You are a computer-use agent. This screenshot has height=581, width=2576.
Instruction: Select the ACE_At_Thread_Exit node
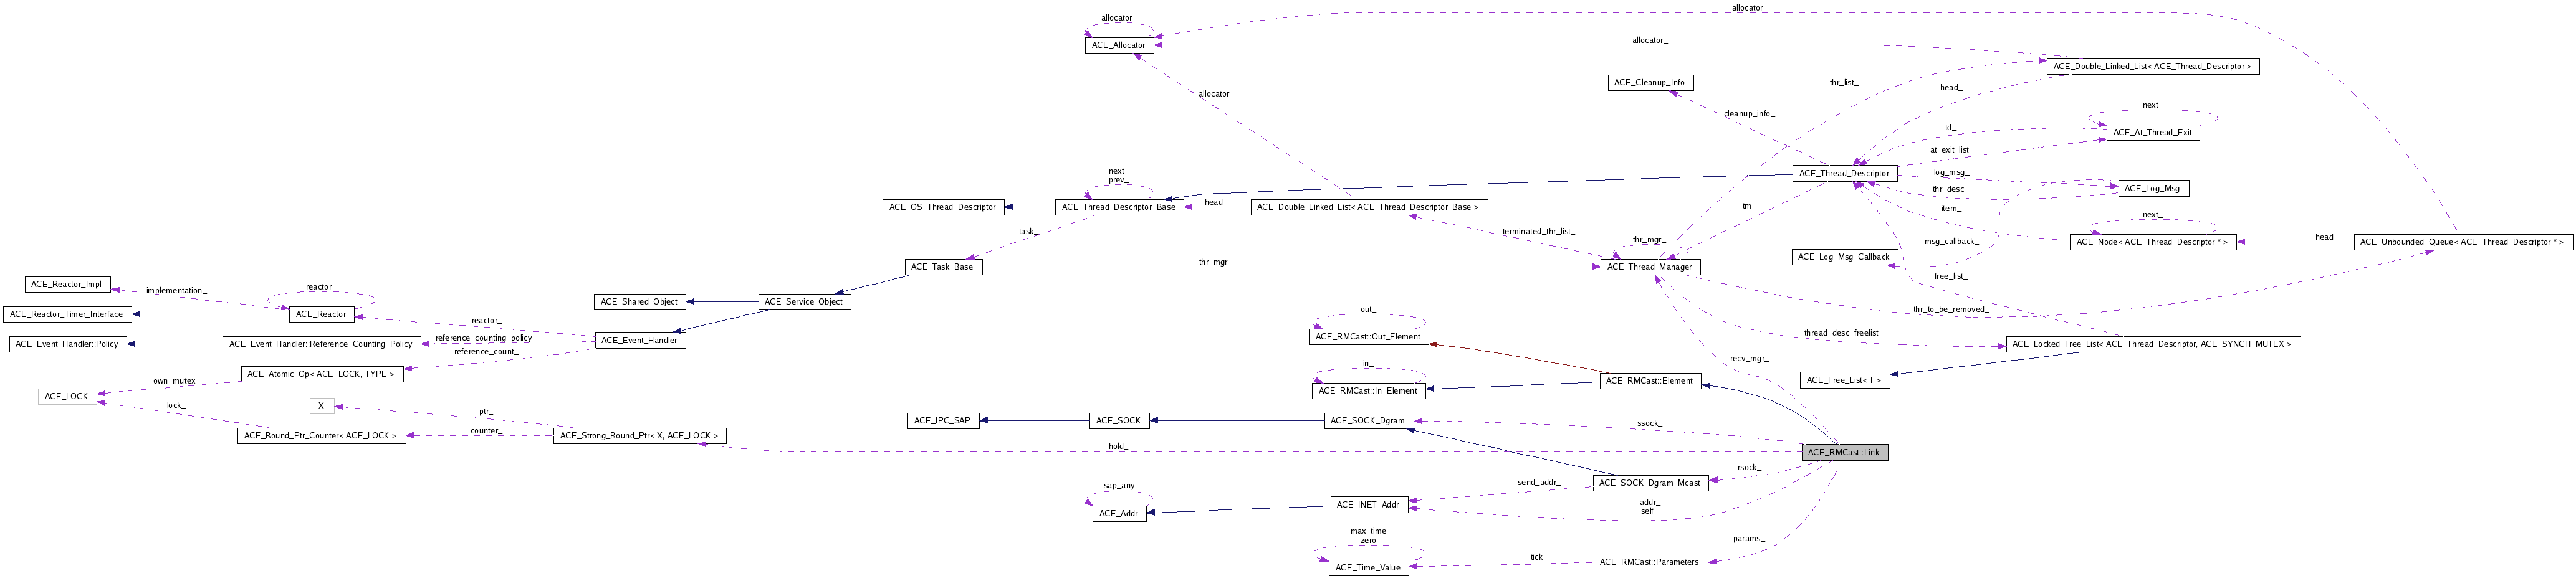(2153, 132)
